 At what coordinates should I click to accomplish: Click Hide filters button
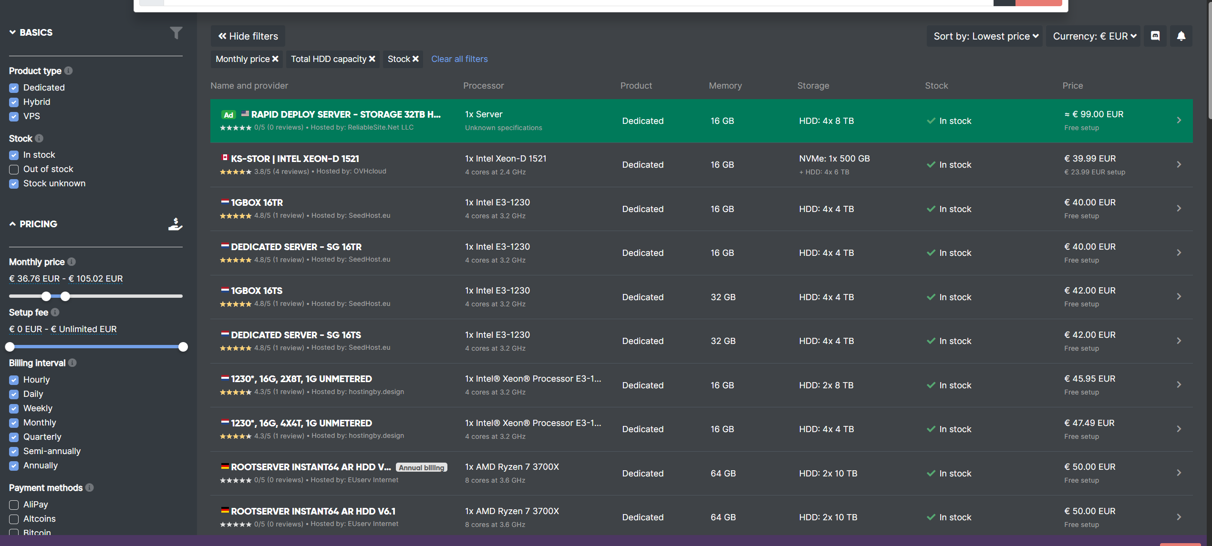248,36
